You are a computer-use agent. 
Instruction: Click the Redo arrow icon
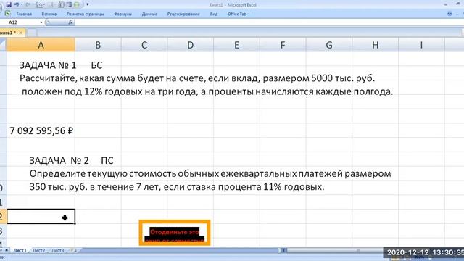[28, 5]
